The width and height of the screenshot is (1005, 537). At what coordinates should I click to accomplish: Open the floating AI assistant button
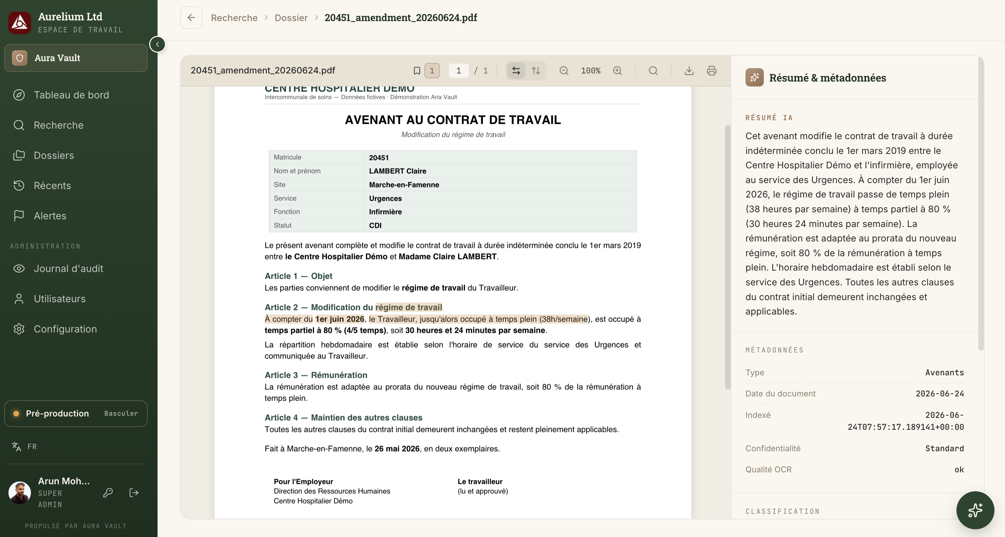tap(975, 510)
